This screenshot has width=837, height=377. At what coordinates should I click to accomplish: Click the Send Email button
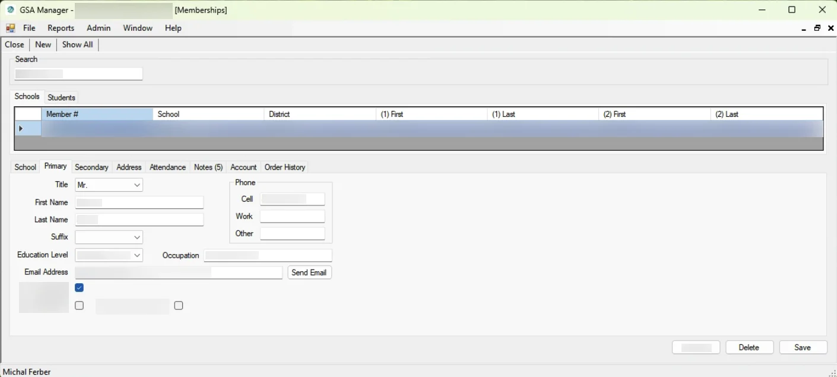[309, 272]
